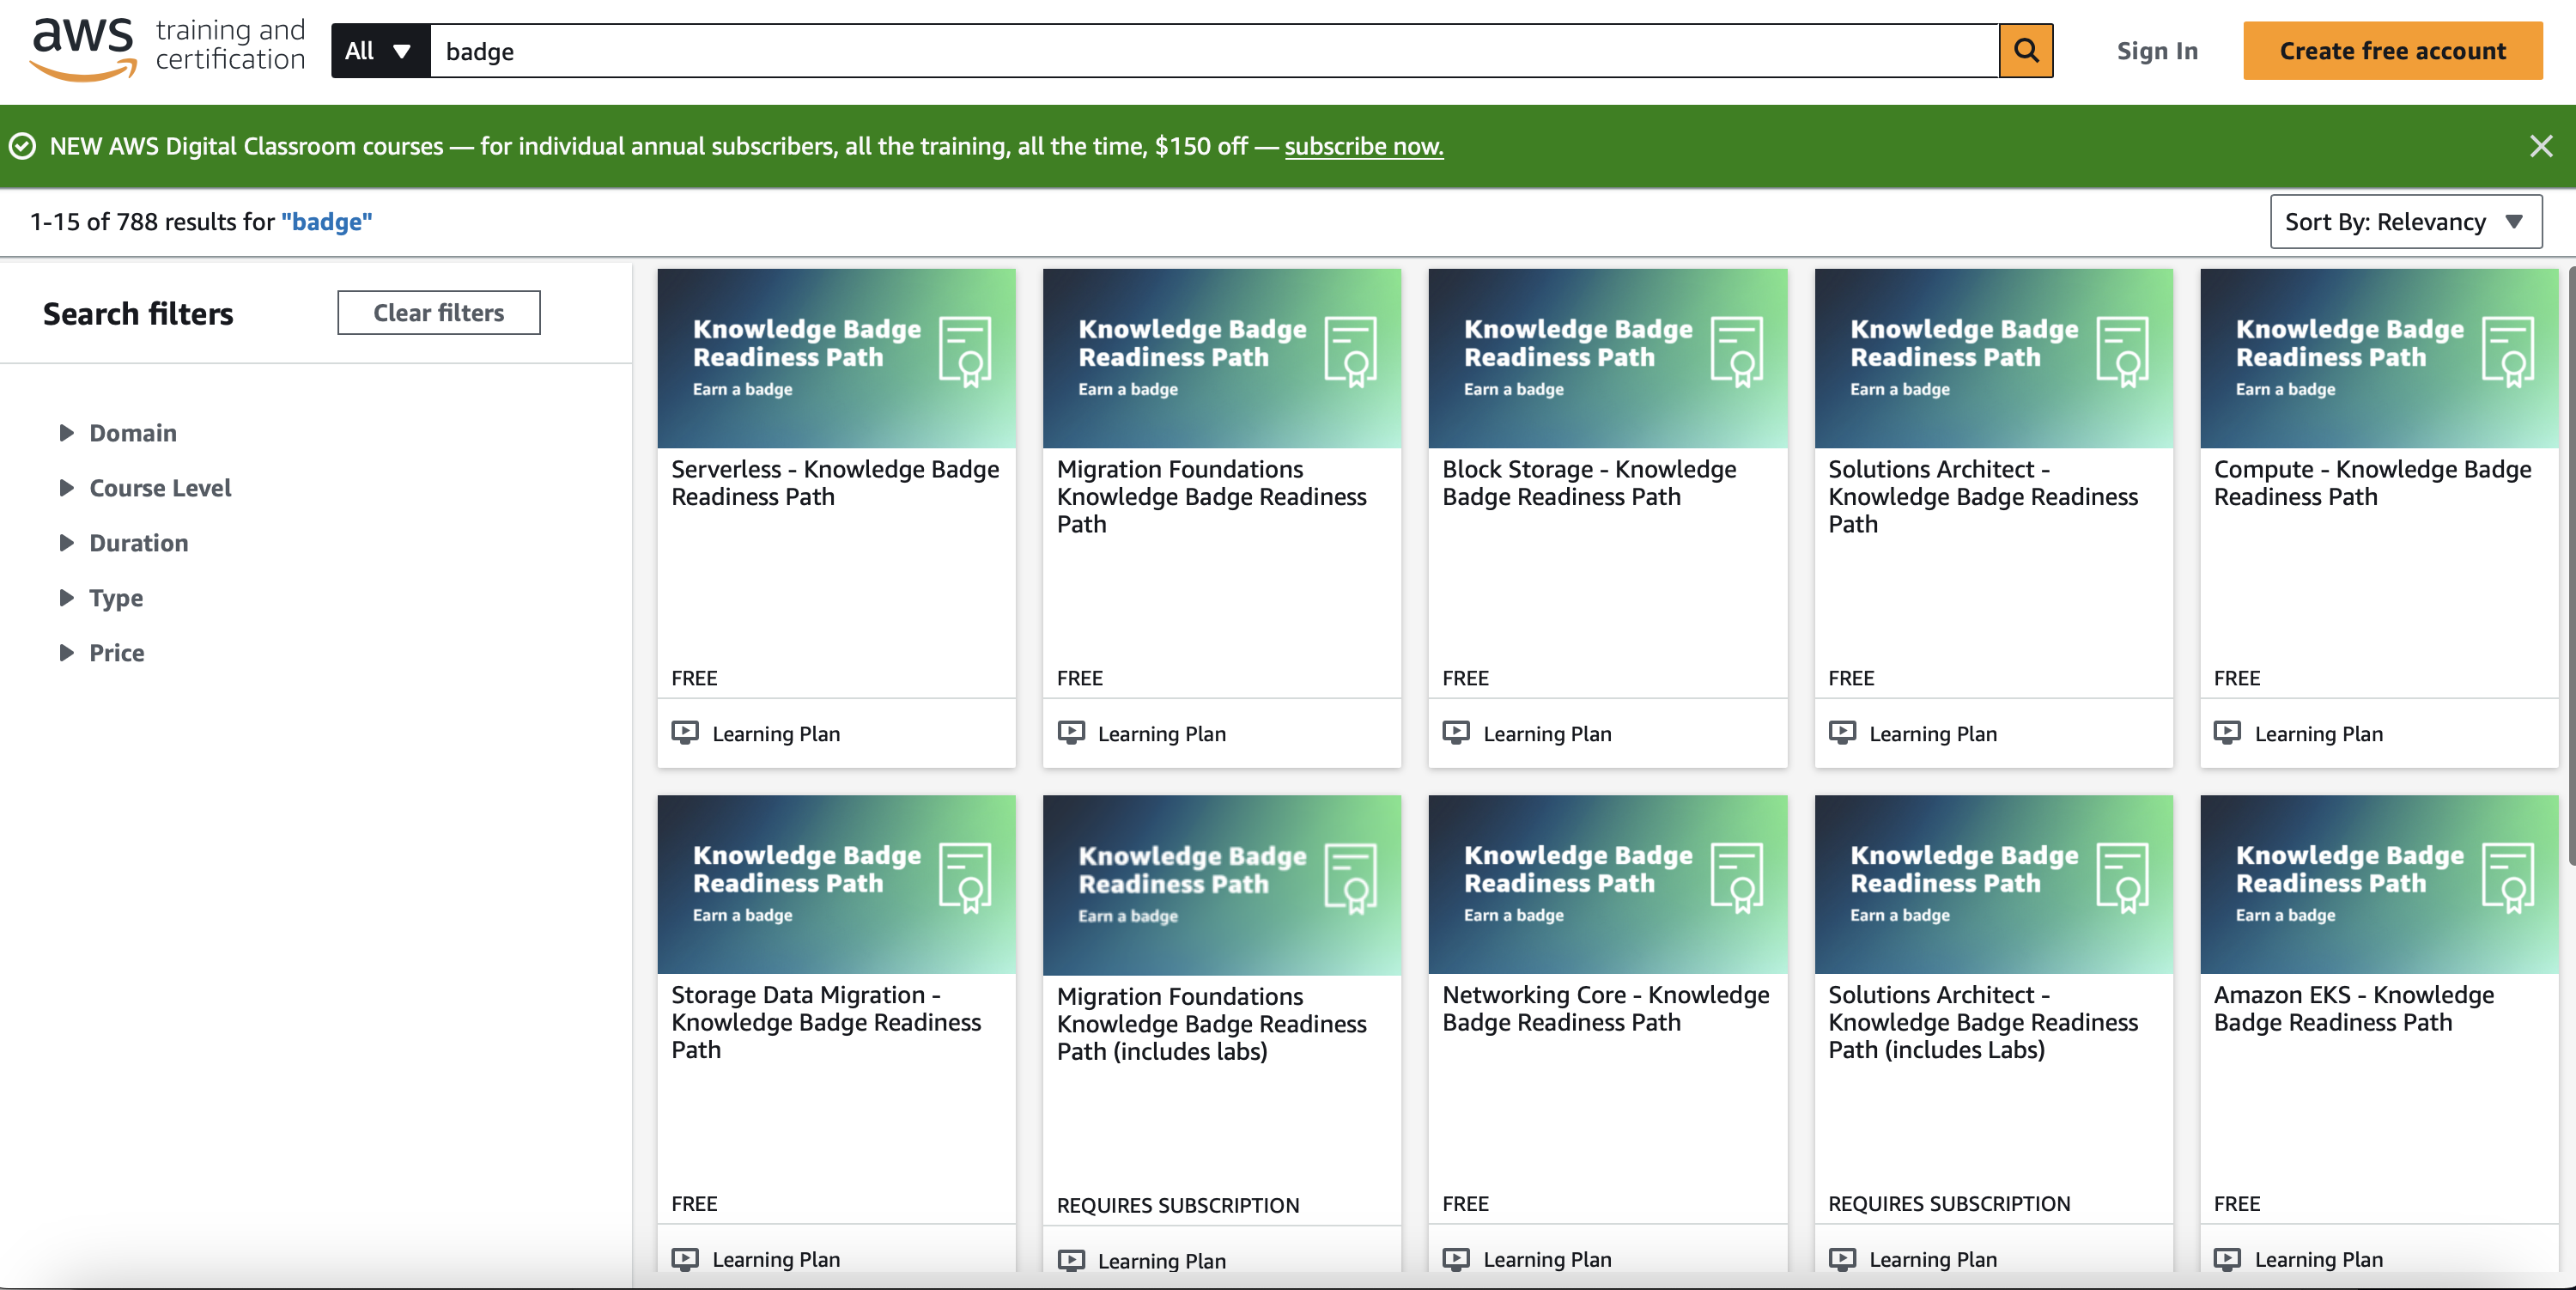
Task: Open Sort By Relevancy dropdown
Action: coord(2405,222)
